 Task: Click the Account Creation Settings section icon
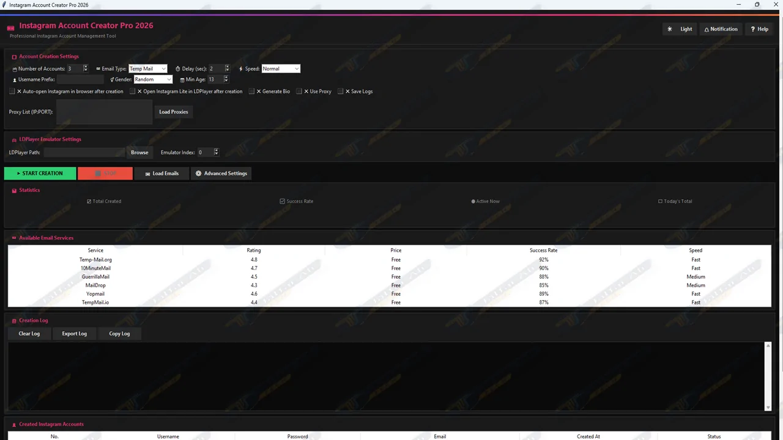14,57
